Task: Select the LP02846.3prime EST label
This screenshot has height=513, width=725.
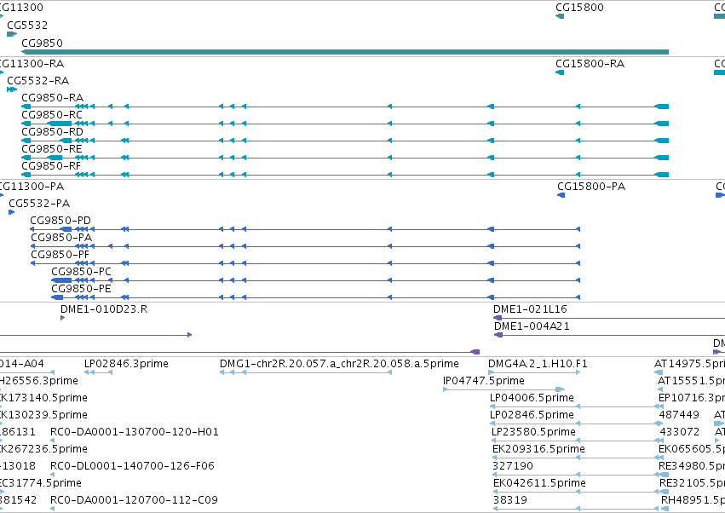Action: pos(126,364)
